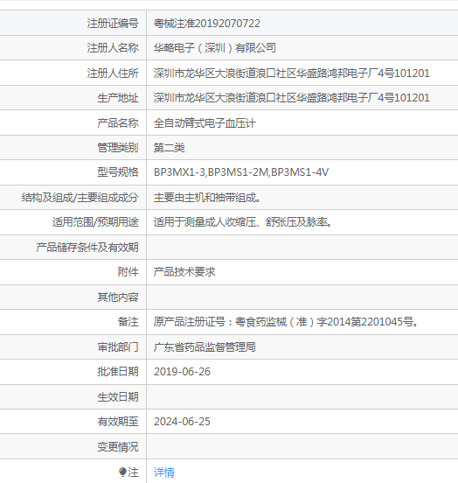The image size is (458, 483).
Task: Click the empty 生效日期 value cell
Action: click(x=302, y=396)
